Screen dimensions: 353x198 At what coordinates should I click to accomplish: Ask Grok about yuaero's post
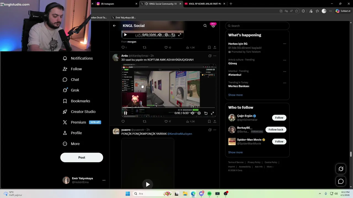point(210,130)
